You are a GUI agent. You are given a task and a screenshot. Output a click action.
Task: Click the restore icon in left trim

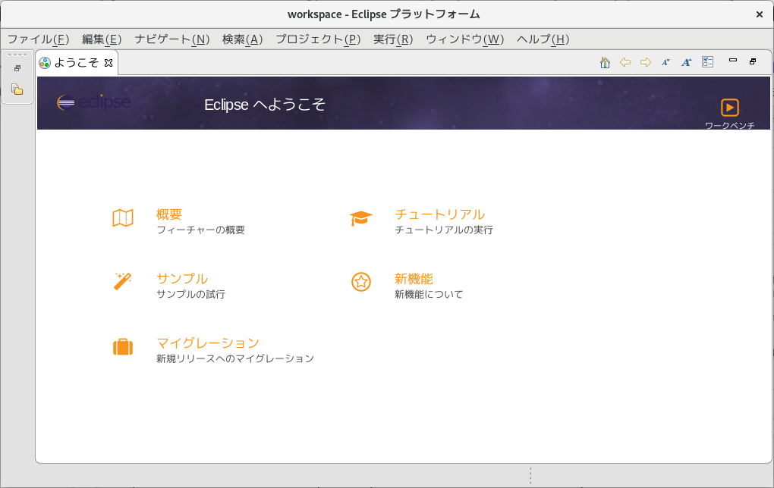[x=17, y=68]
